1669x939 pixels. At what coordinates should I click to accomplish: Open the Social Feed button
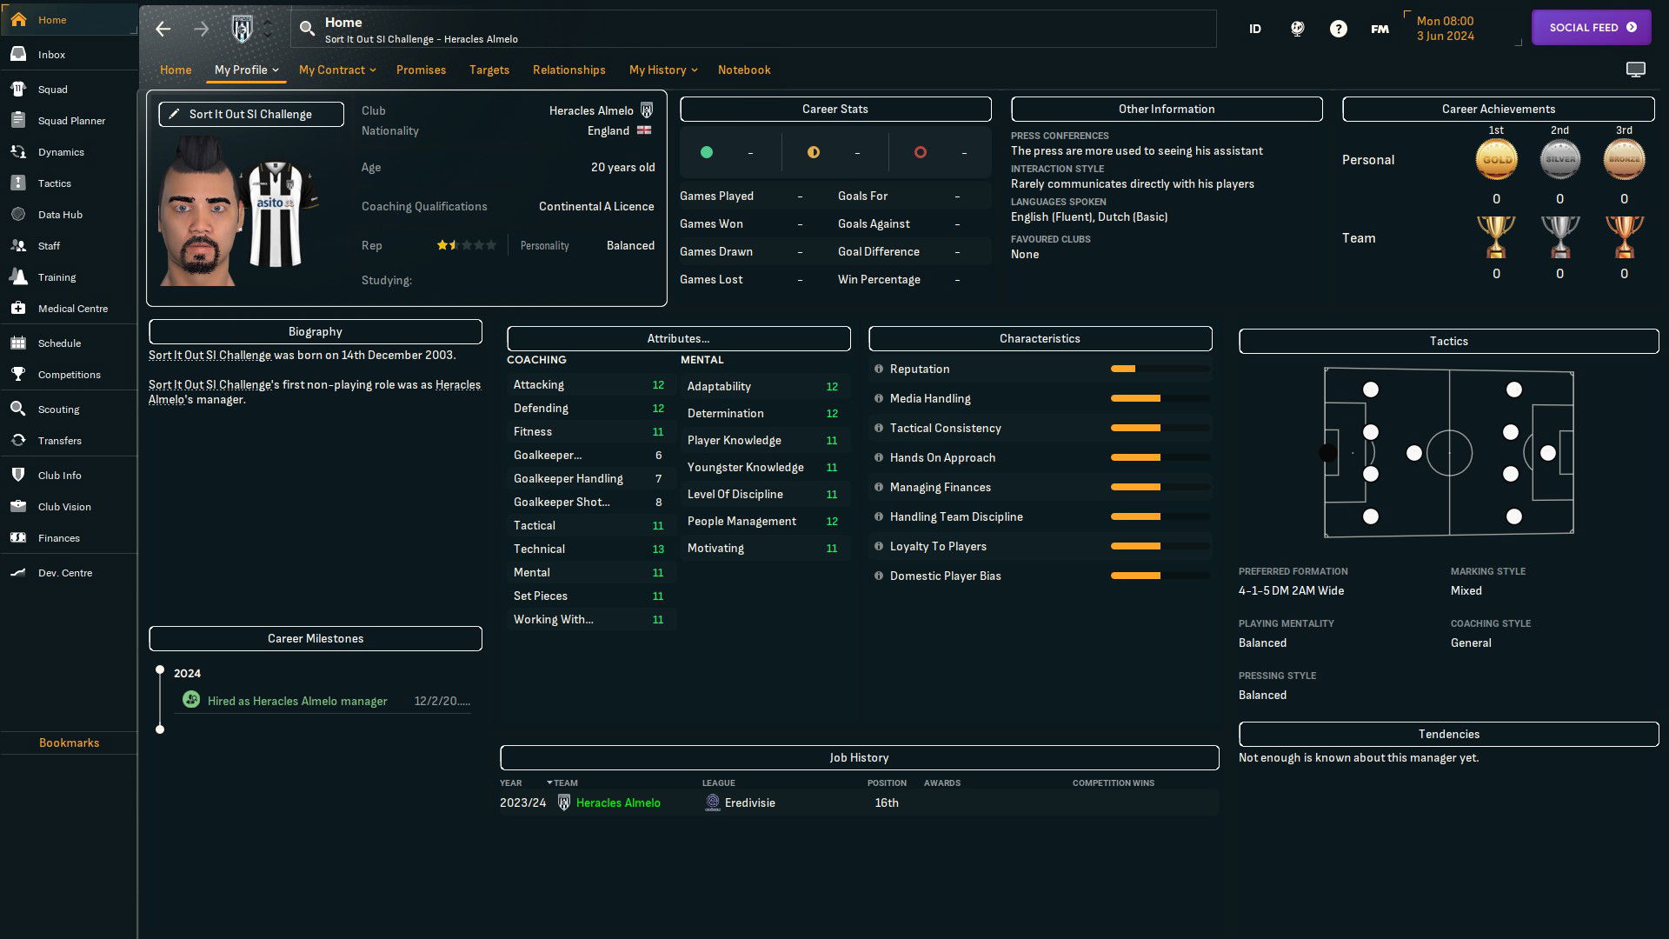click(x=1591, y=27)
